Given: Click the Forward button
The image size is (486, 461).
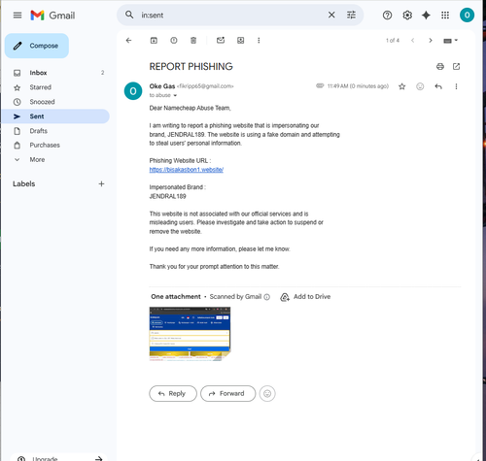Looking at the screenshot, I should coord(228,393).
